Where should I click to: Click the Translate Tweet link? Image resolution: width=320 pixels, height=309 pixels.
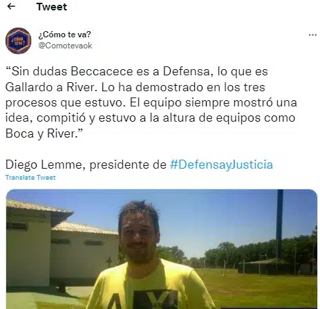(30, 178)
